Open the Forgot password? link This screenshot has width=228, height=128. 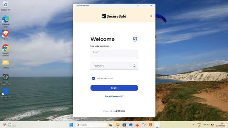tap(114, 96)
